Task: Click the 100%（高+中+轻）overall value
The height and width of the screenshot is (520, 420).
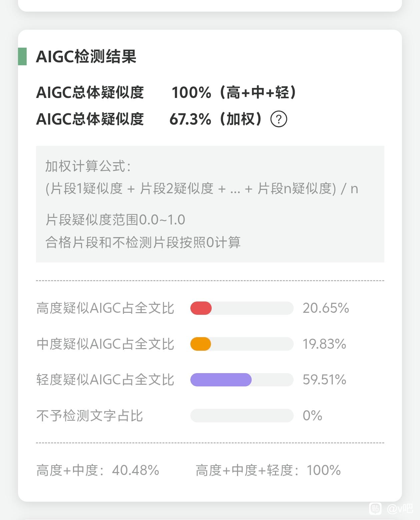Action: [234, 92]
